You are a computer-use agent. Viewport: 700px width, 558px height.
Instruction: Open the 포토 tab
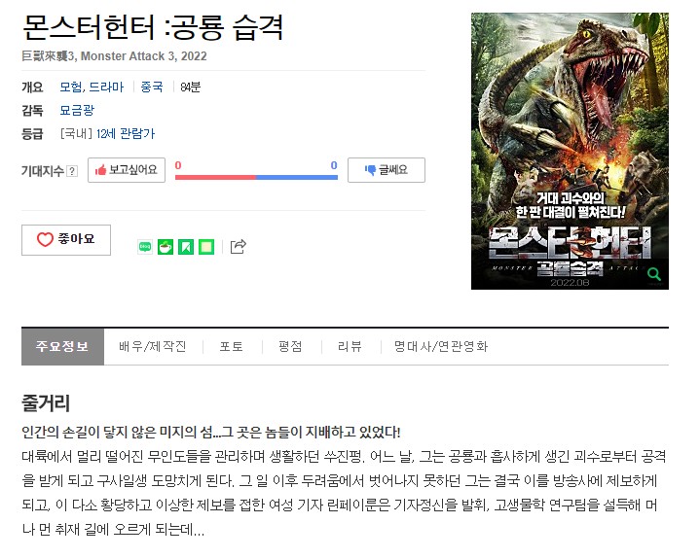[x=232, y=346]
